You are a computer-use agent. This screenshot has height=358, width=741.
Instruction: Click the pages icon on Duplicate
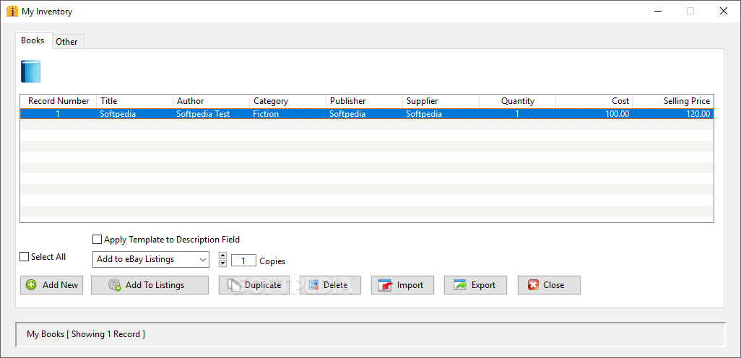click(x=235, y=285)
